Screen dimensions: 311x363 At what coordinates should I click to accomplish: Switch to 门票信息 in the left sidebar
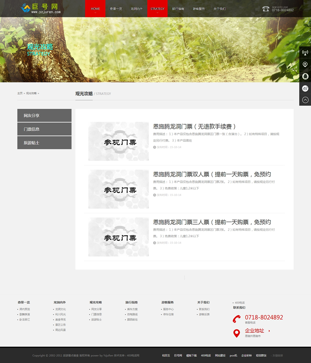(x=44, y=129)
